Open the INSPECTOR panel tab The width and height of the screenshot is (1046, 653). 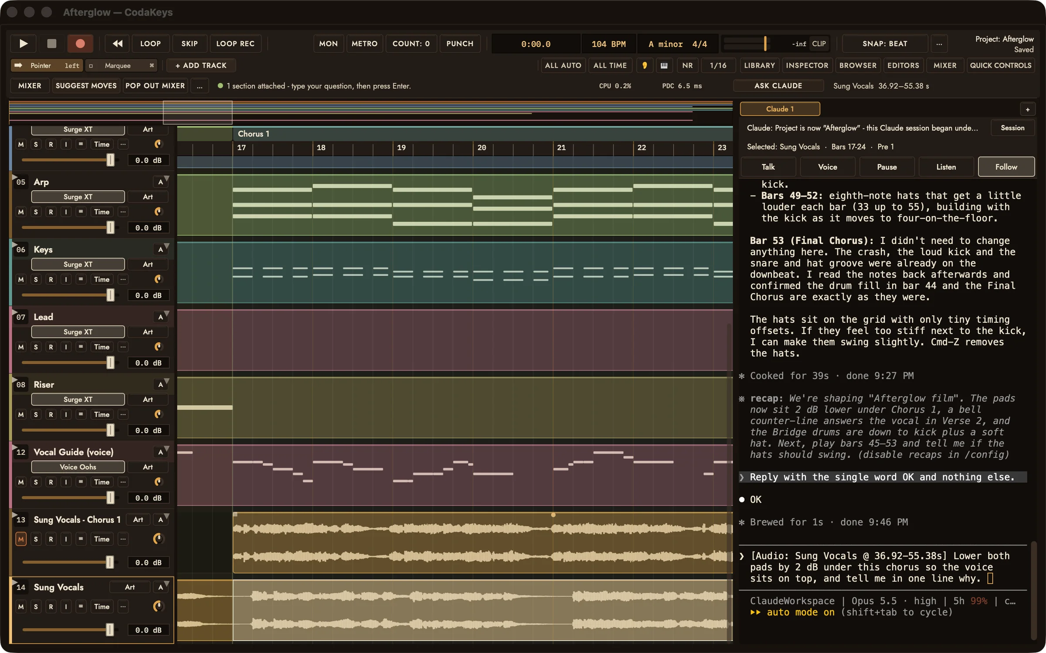click(x=807, y=65)
